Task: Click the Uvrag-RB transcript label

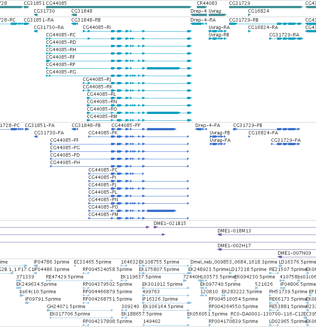Action: 219,35
